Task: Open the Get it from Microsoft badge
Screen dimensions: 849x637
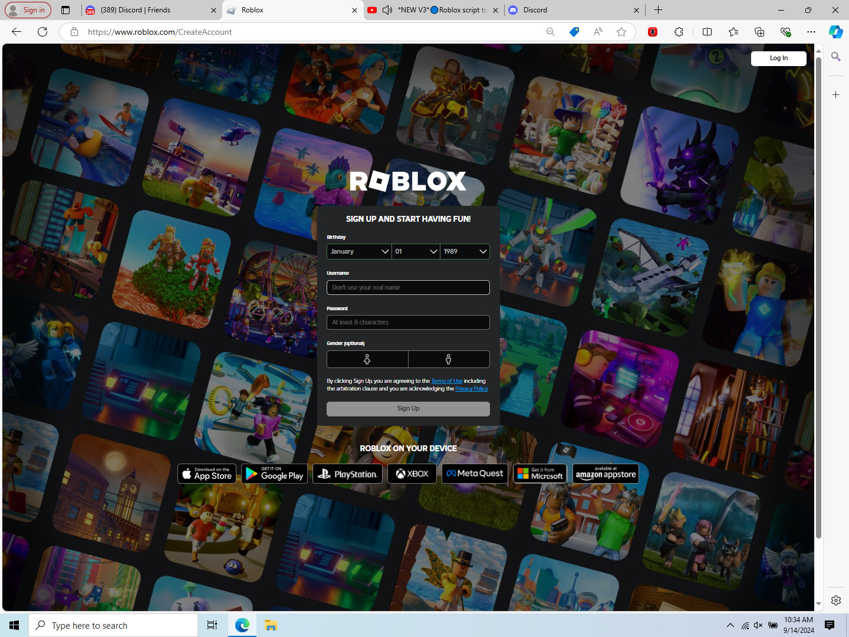Action: click(540, 474)
